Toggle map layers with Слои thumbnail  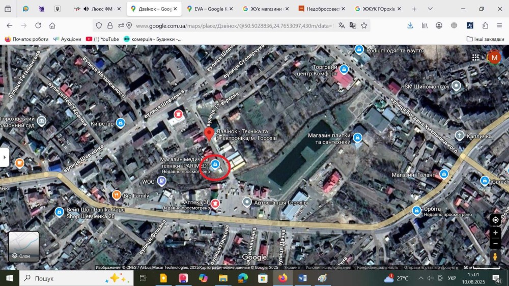(x=24, y=246)
